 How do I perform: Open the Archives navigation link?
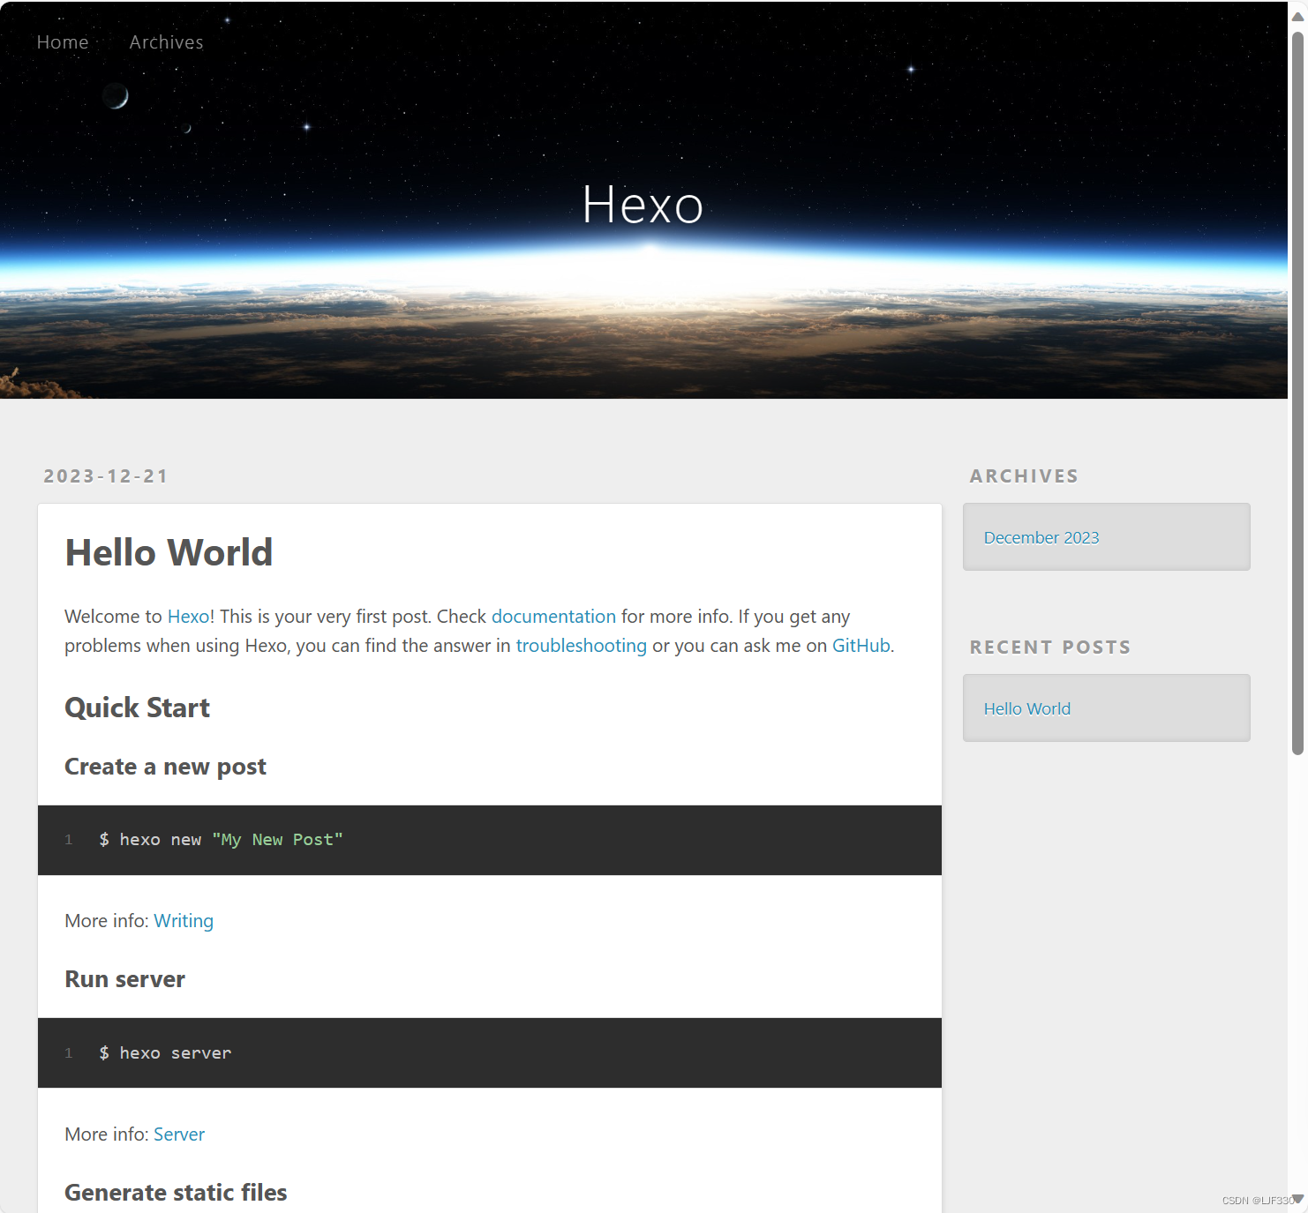click(166, 42)
